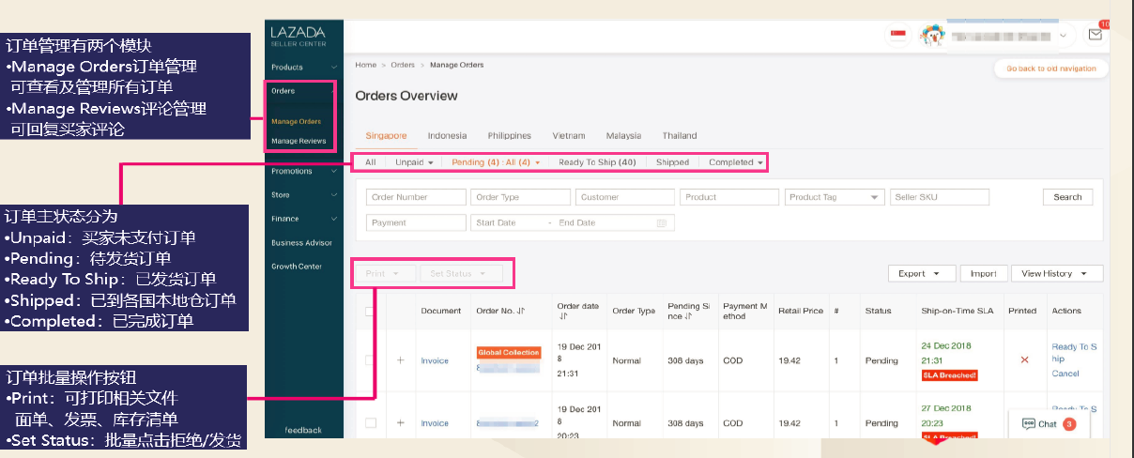The width and height of the screenshot is (1134, 458).
Task: Cancel the first pending order
Action: point(1065,374)
